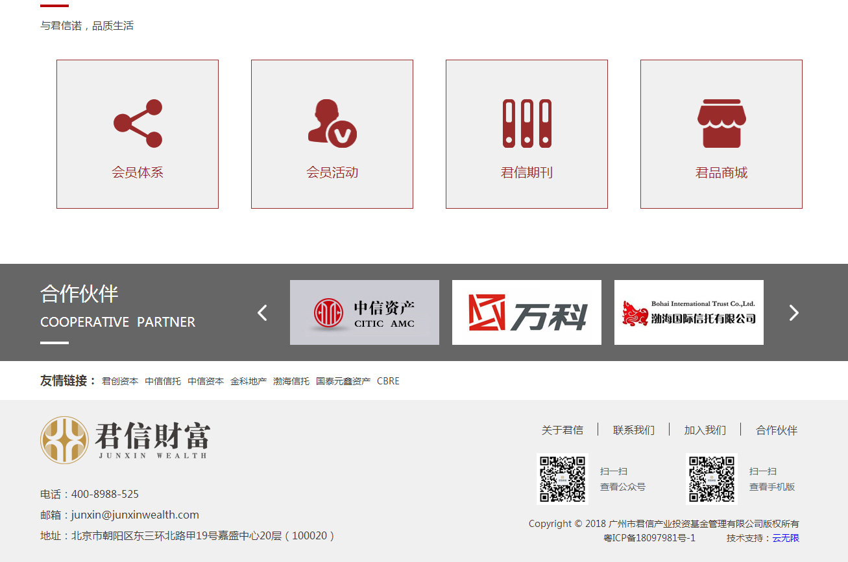Click 合作伙伴 in the footer menu

pyautogui.click(x=777, y=430)
